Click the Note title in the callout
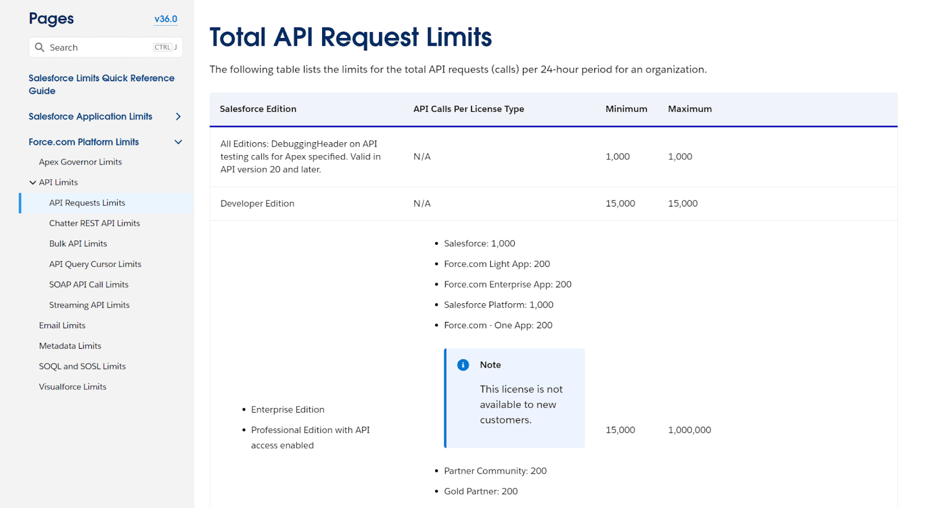The height and width of the screenshot is (508, 937). (x=490, y=365)
